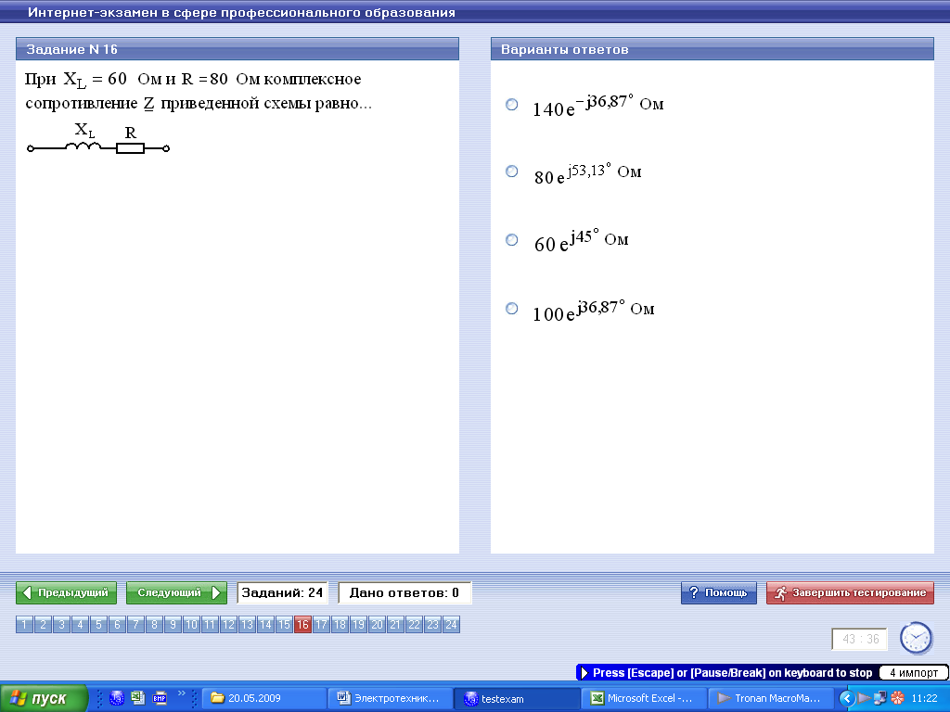950x712 pixels.
Task: Switch to Microsoft Excel taskbar window
Action: (644, 699)
